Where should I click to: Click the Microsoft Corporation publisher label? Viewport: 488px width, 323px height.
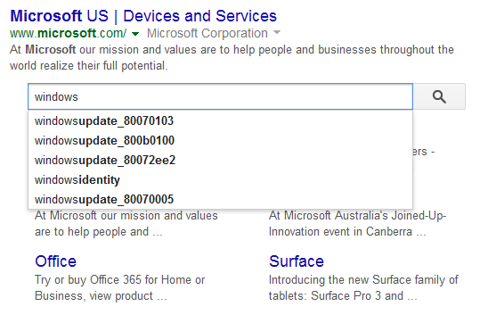207,33
